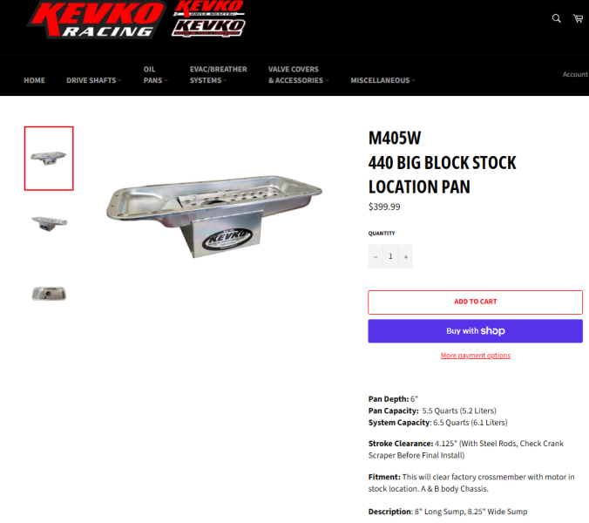Open the Account link
589x523 pixels.
tap(575, 74)
